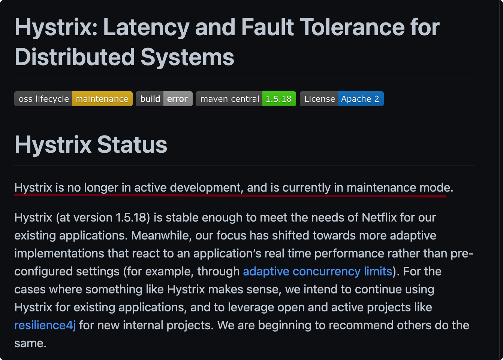Click the oss lifecycle maintenance badge
Screen dimensions: 503x360
[73, 99]
